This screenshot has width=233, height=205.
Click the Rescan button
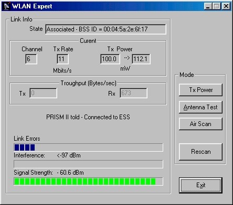pos(200,152)
